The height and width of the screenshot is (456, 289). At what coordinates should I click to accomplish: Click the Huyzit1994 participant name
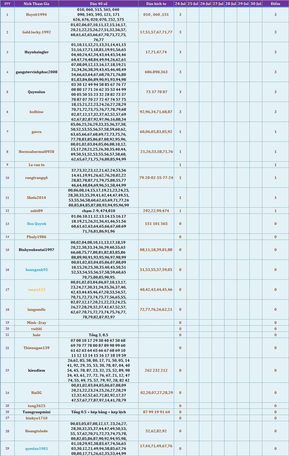click(x=36, y=15)
